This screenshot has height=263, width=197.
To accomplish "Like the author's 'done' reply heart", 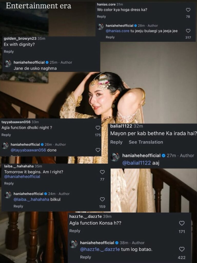I will coord(98,150).
